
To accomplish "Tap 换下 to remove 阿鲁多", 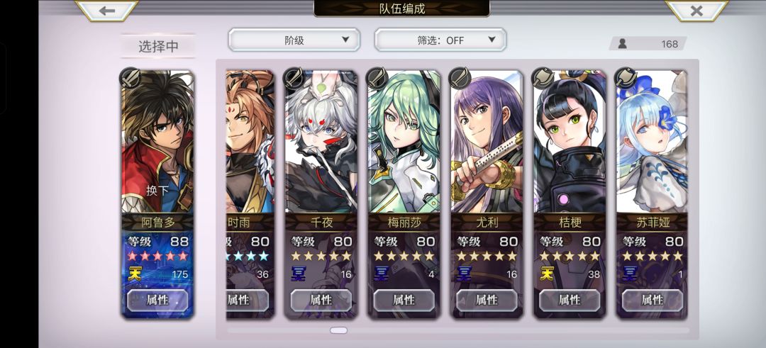I will pyautogui.click(x=157, y=191).
